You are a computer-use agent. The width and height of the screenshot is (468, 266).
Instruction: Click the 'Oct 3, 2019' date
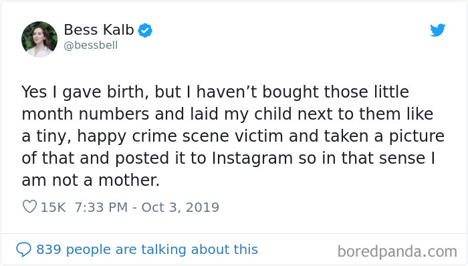coord(181,207)
